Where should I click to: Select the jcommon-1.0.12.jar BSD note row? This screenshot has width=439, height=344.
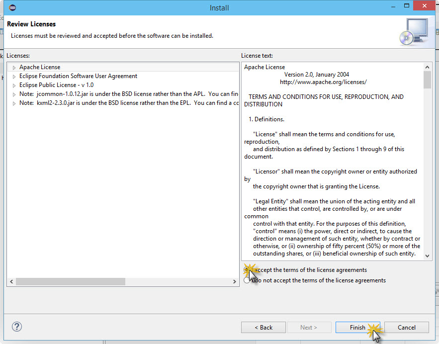pos(128,94)
